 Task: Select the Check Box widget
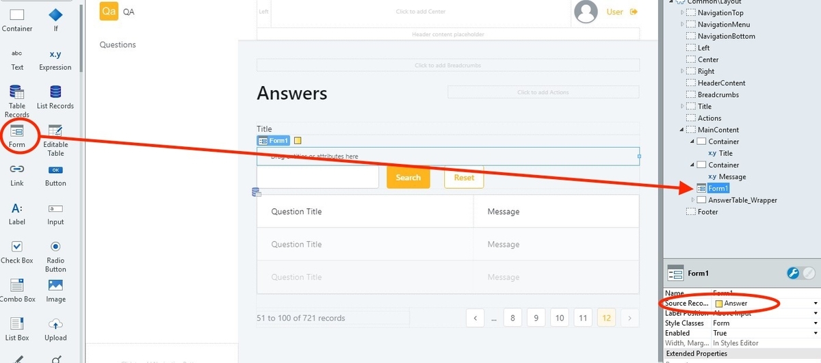[x=17, y=252]
